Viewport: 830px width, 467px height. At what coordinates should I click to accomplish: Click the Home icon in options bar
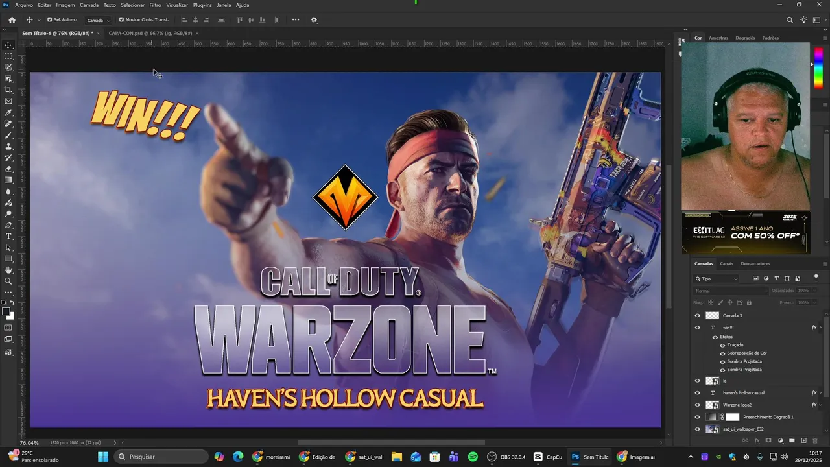[x=12, y=20]
